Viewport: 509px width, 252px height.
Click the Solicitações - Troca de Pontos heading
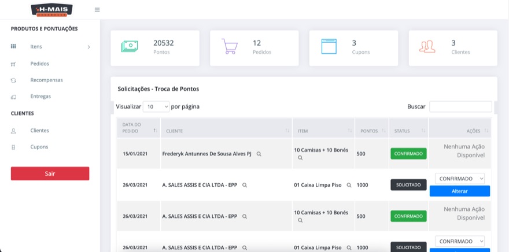158,89
